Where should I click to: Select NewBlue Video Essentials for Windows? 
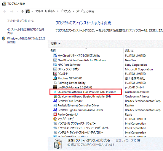[82, 60]
